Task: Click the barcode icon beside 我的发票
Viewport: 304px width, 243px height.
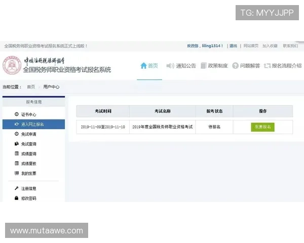Action: coord(17,173)
